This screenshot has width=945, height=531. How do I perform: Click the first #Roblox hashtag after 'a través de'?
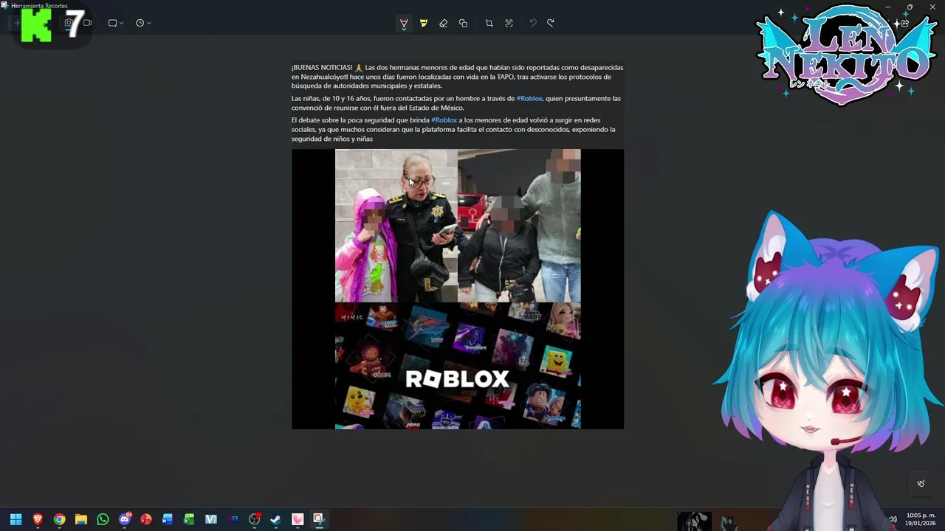pyautogui.click(x=529, y=98)
